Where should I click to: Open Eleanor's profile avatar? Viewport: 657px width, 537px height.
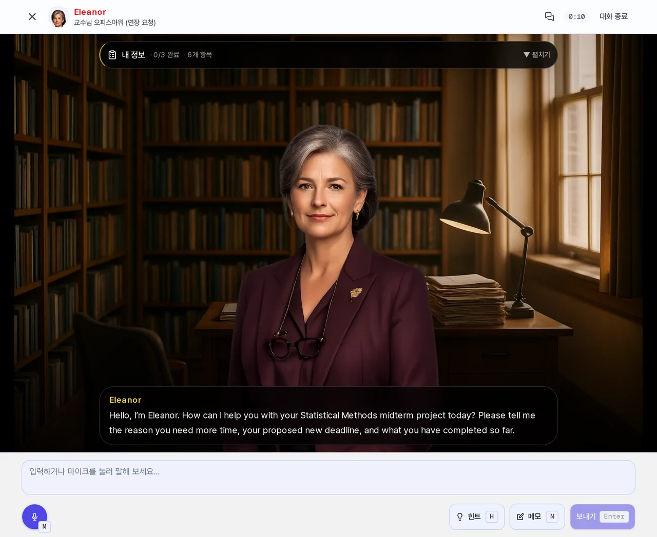59,17
